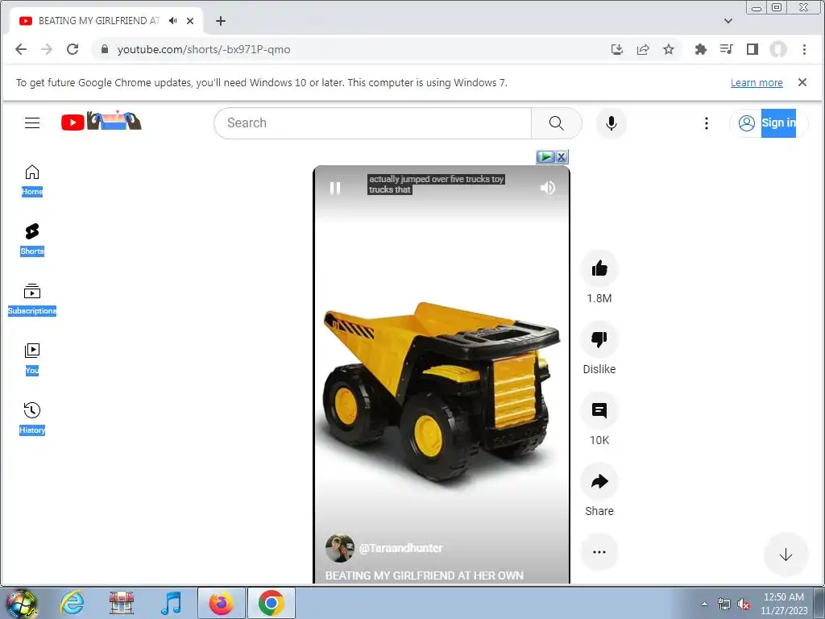Open the media control icon in toolbar

726,49
